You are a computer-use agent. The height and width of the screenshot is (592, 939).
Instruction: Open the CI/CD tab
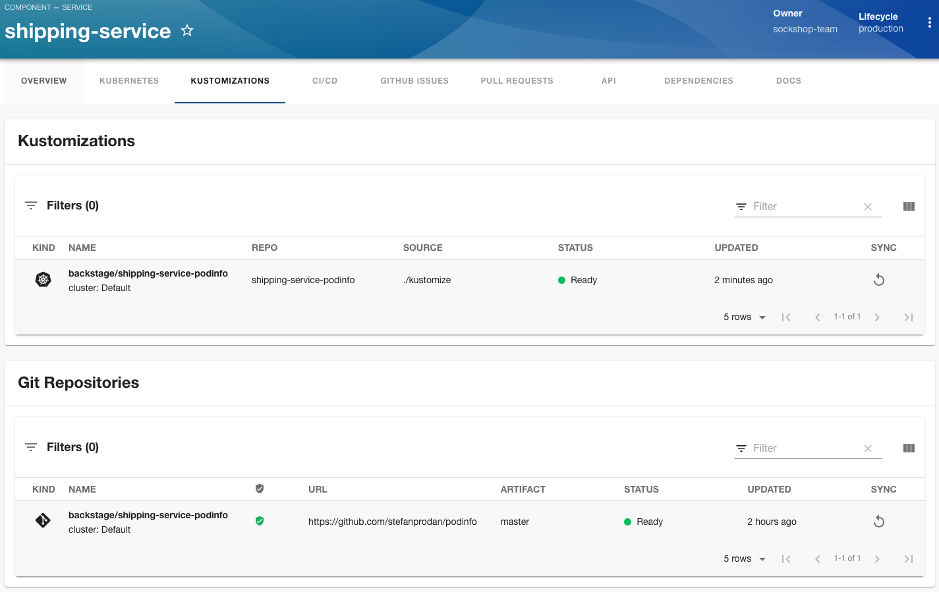(325, 81)
